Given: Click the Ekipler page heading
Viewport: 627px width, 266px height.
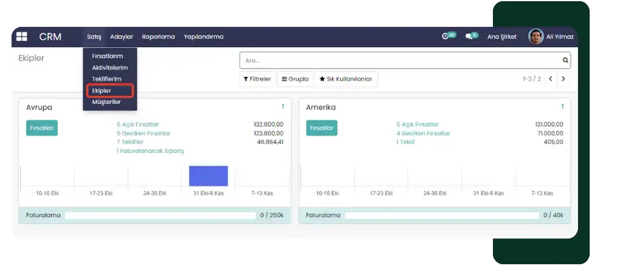Looking at the screenshot, I should pyautogui.click(x=31, y=58).
